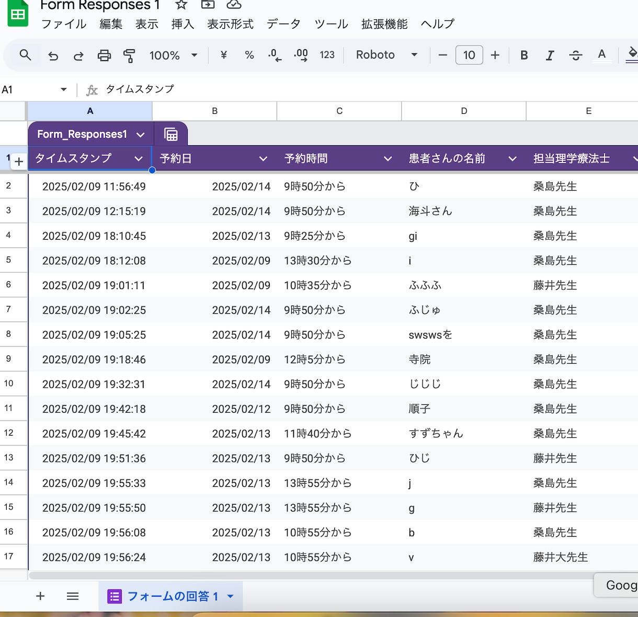This screenshot has height=617, width=638.
Task: Select column A header
Action: tap(90, 111)
